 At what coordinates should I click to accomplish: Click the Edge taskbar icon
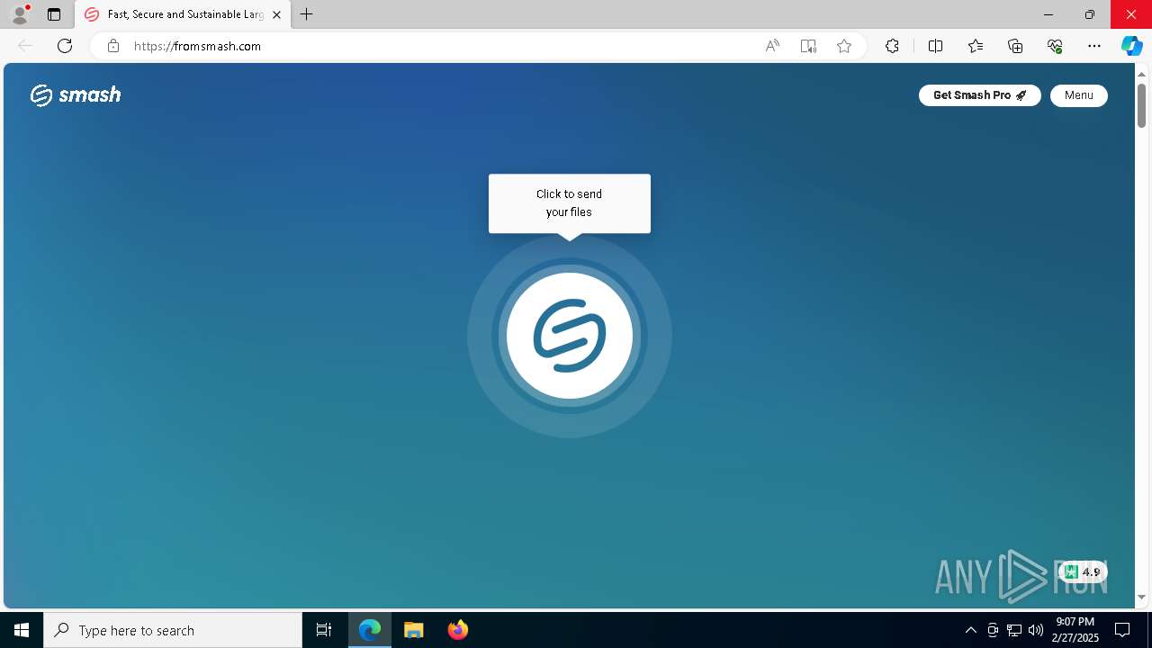coord(370,630)
